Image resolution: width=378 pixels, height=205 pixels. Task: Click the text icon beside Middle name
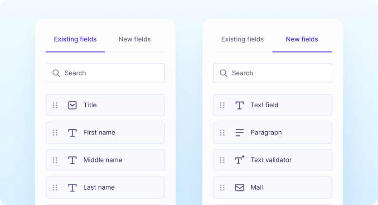72,160
